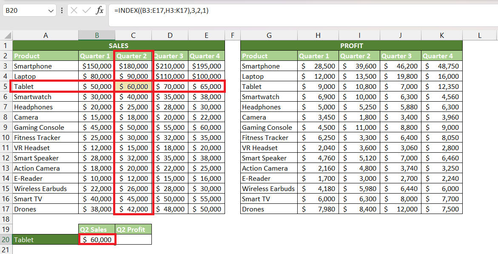
Task: Select the Tablet Quarter 2 profit cell 10,800
Action: [359, 86]
